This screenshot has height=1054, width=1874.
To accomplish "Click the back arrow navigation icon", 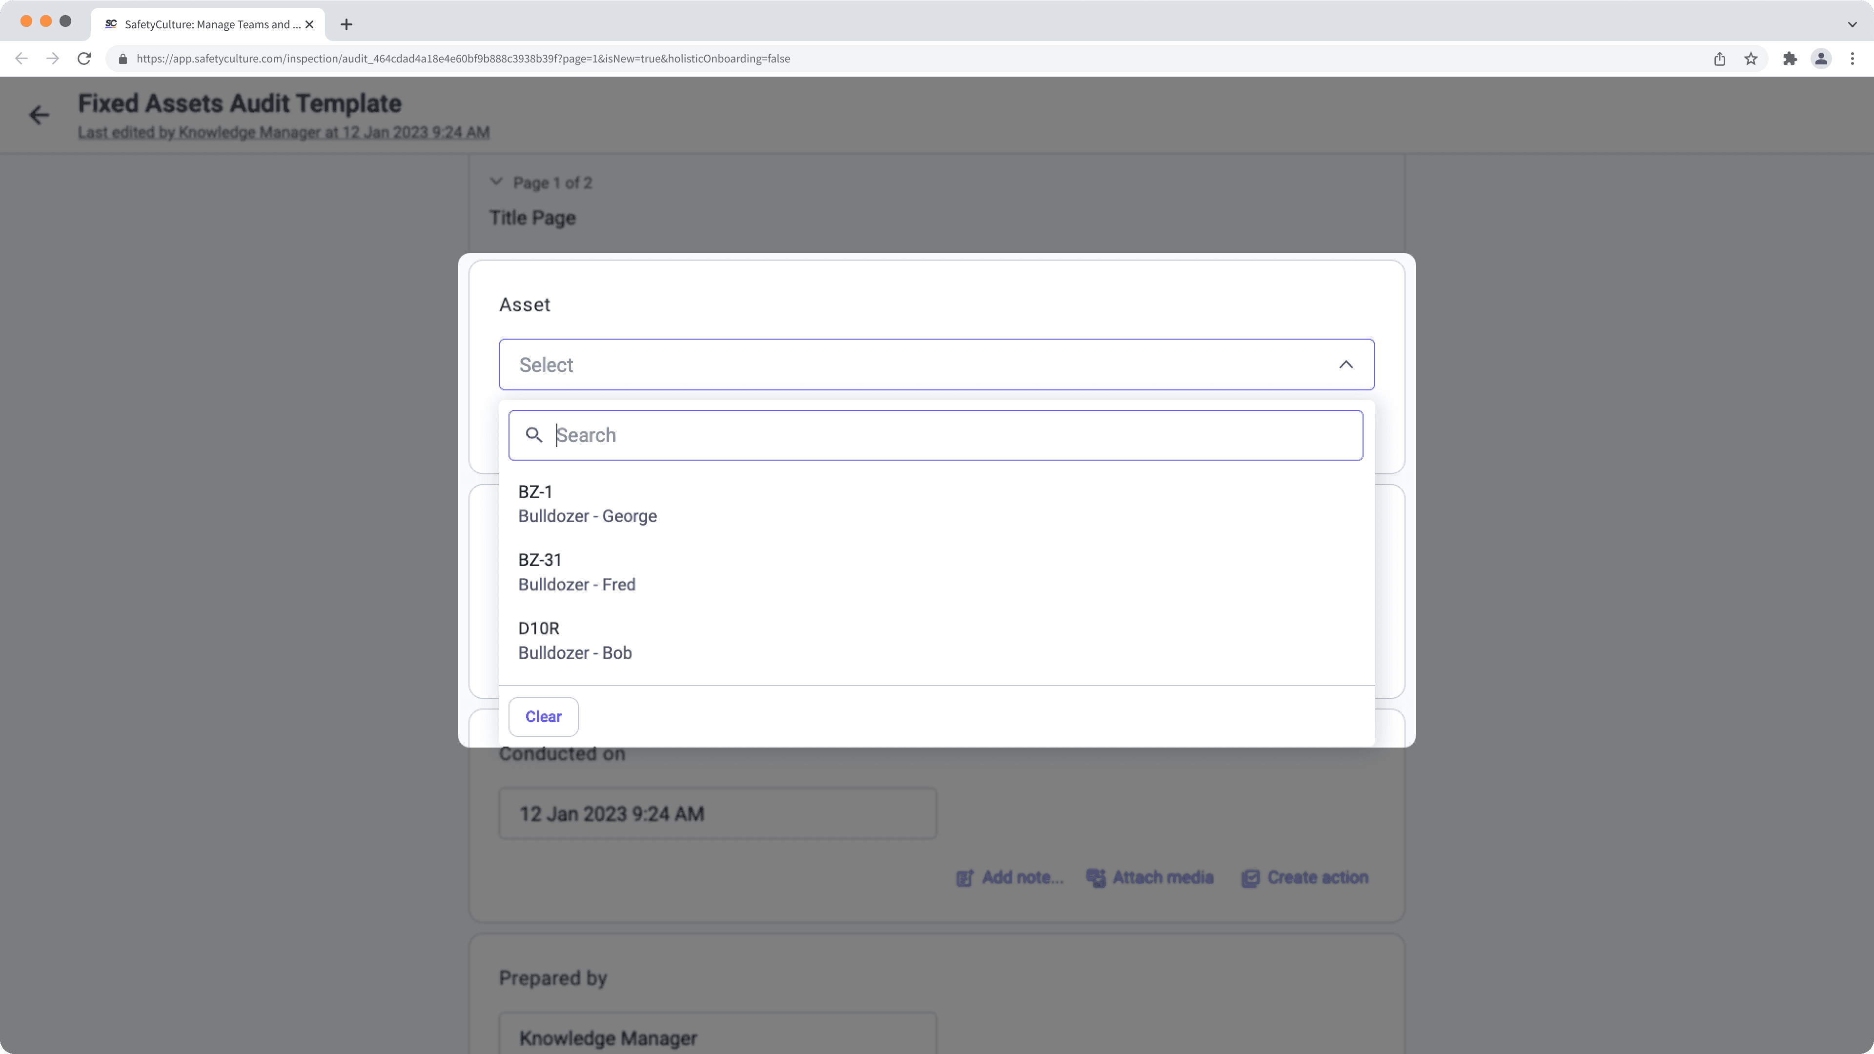I will [39, 115].
